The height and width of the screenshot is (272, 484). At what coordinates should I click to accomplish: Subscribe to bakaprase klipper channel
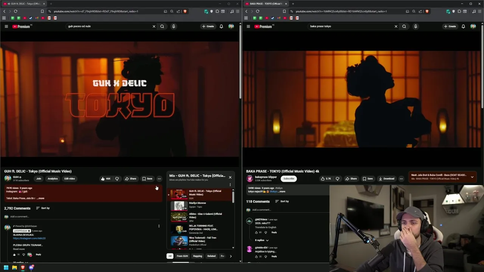289,179
